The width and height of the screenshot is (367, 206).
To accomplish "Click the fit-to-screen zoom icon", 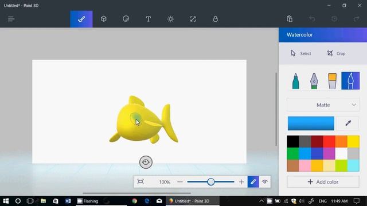I will (x=140, y=182).
